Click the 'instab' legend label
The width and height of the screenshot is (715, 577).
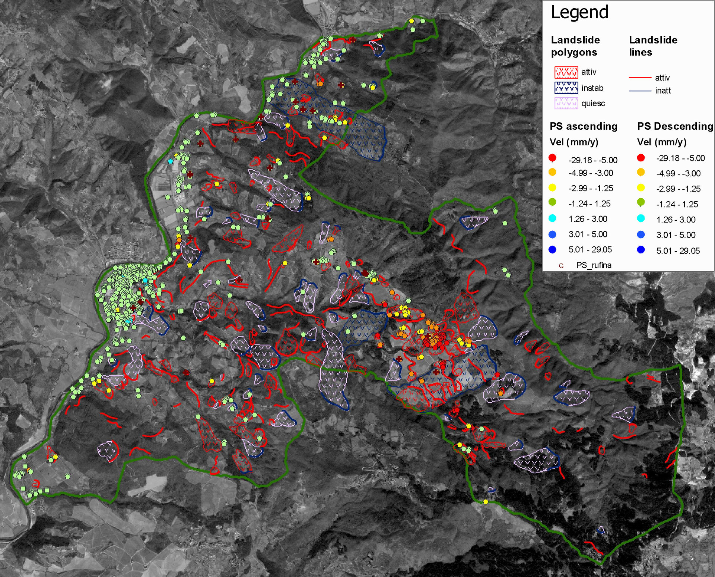coord(592,88)
